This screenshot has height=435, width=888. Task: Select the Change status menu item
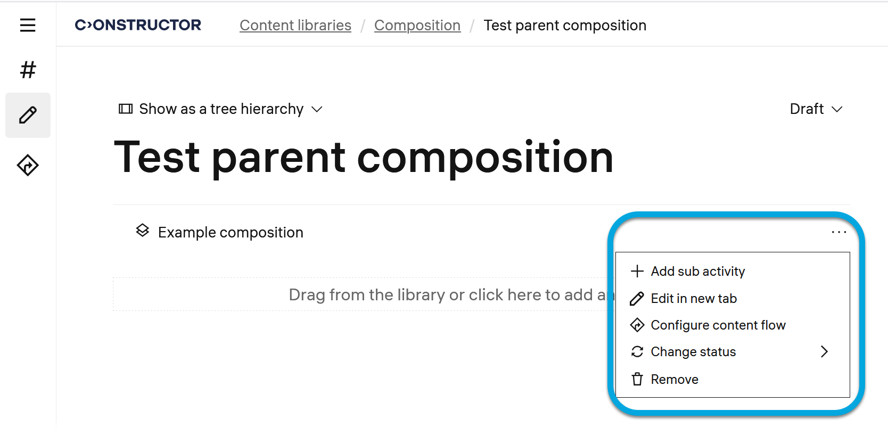[x=693, y=352]
